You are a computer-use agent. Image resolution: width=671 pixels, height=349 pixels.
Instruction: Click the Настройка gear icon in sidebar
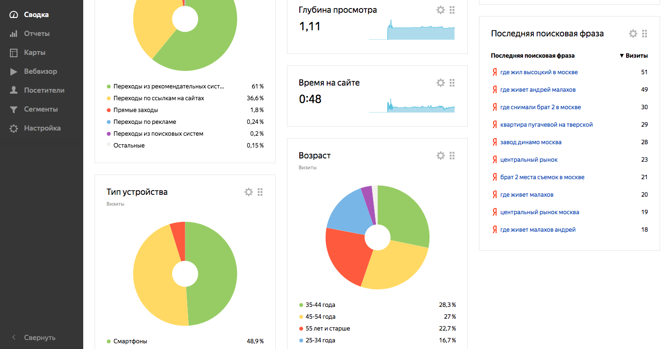[14, 128]
